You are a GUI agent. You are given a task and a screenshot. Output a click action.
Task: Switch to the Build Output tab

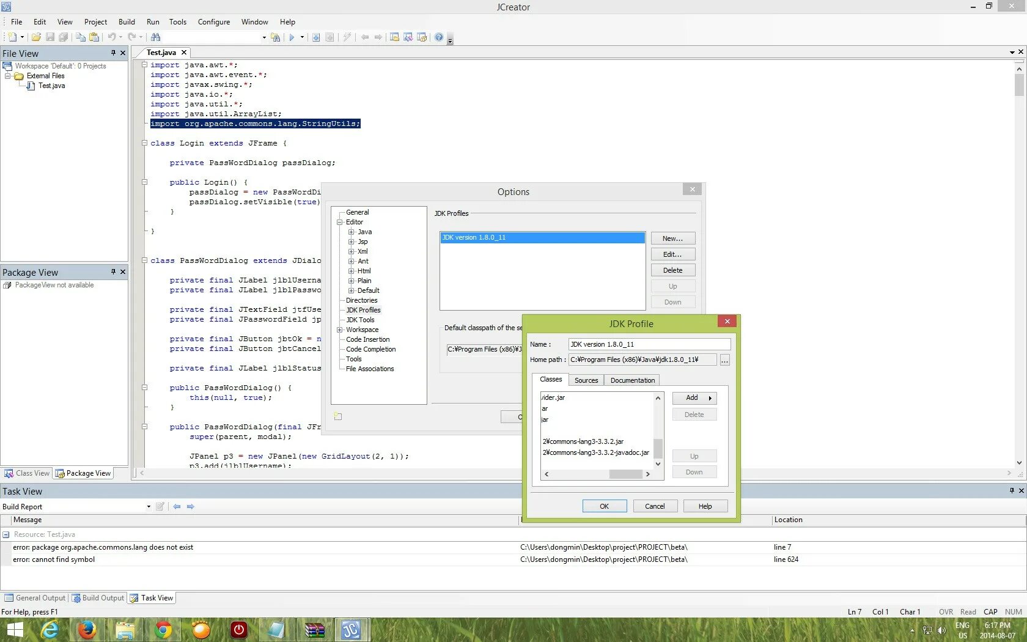click(x=98, y=598)
